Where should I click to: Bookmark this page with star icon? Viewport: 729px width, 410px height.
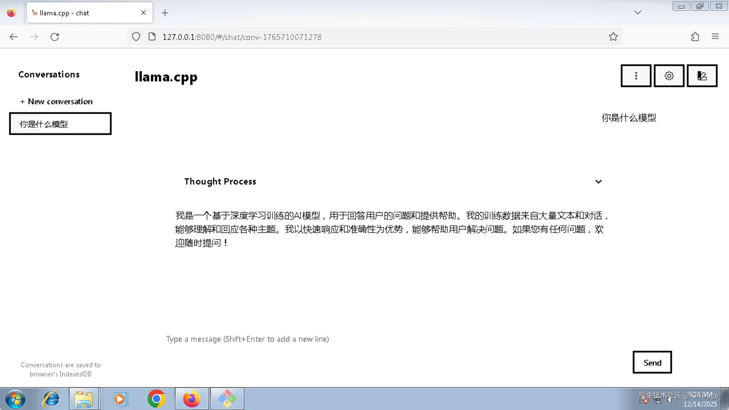tap(613, 37)
